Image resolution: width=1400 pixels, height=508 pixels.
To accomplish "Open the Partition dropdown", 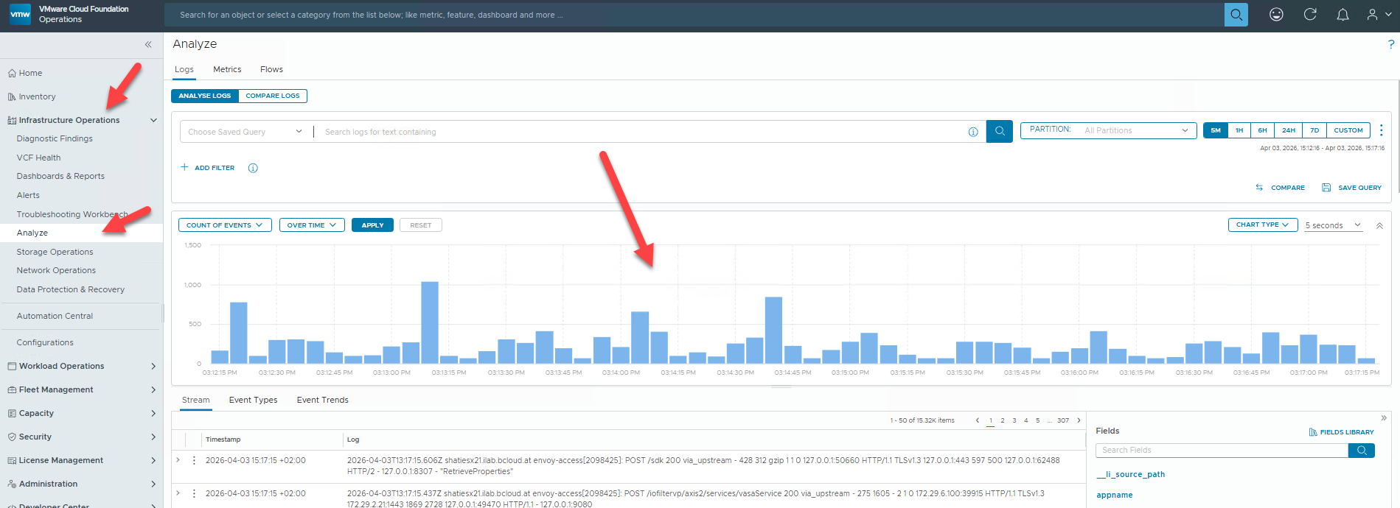I will pos(1107,130).
